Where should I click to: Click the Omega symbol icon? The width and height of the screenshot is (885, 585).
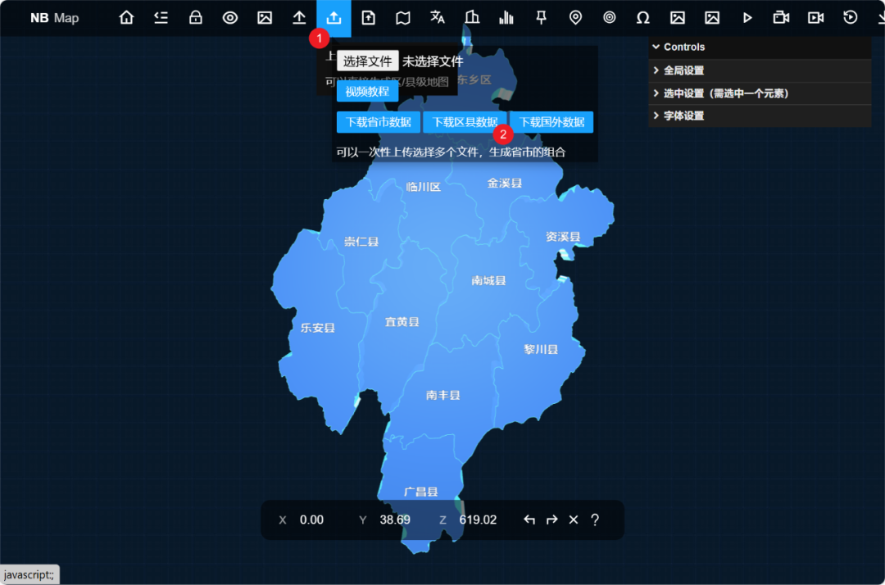pos(643,17)
